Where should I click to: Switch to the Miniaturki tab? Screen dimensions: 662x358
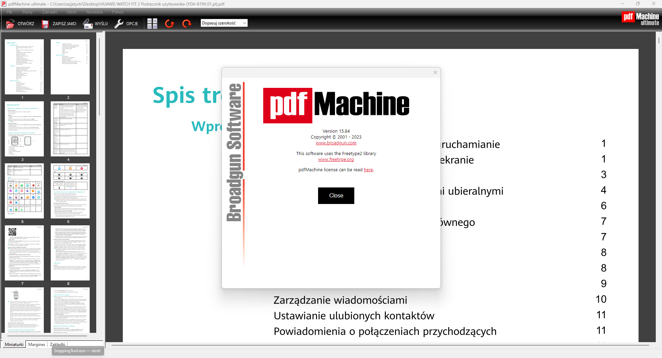coord(14,345)
